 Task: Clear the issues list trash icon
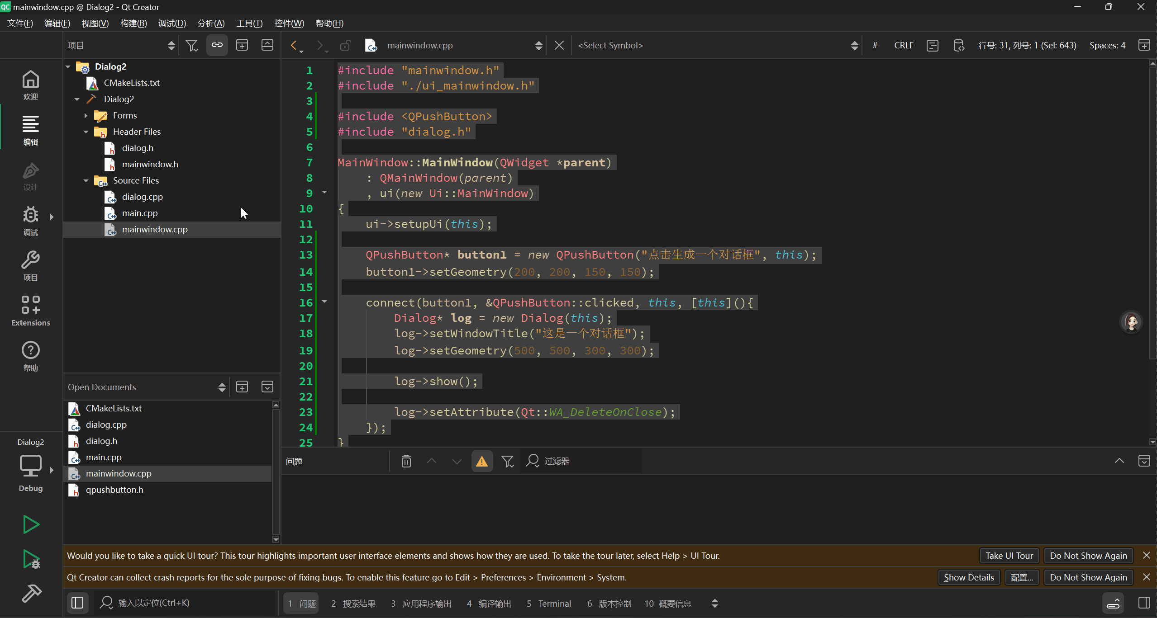[406, 461]
